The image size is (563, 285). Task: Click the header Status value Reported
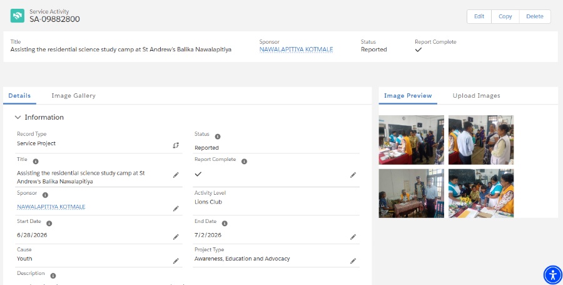tap(374, 49)
